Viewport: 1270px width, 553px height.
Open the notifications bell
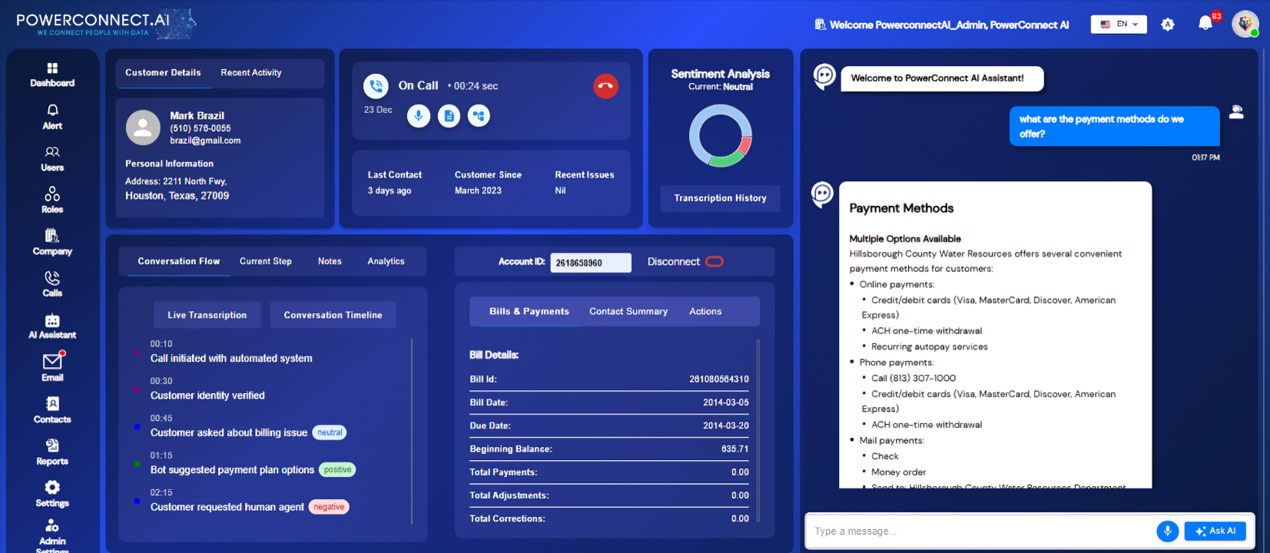1205,24
